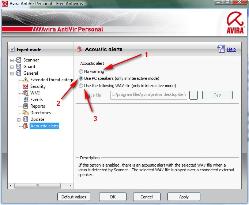This screenshot has width=249, height=205.
Task: Click the Reports document icon
Action: 26,106
